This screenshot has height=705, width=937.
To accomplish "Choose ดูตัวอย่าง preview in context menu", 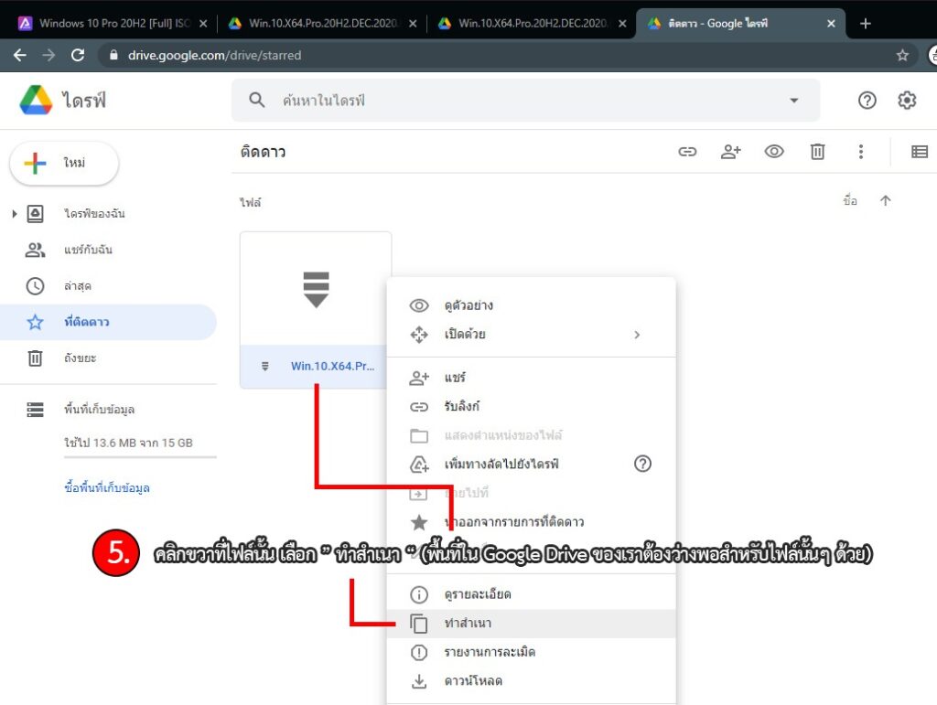I will tap(532, 305).
